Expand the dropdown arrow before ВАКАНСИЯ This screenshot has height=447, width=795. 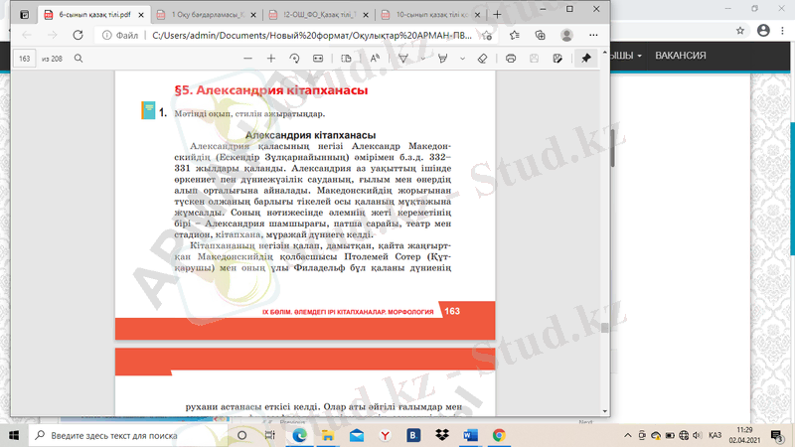(641, 56)
